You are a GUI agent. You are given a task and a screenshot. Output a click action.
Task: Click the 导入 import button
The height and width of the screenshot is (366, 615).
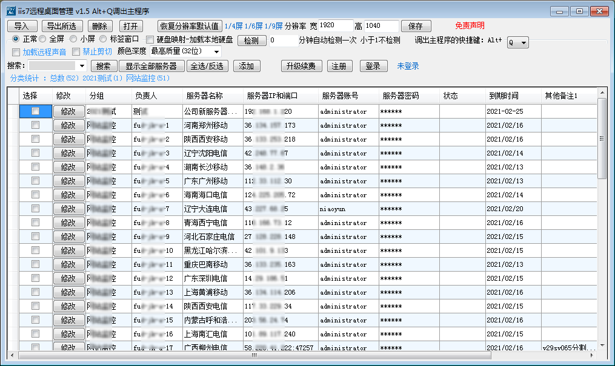(22, 26)
